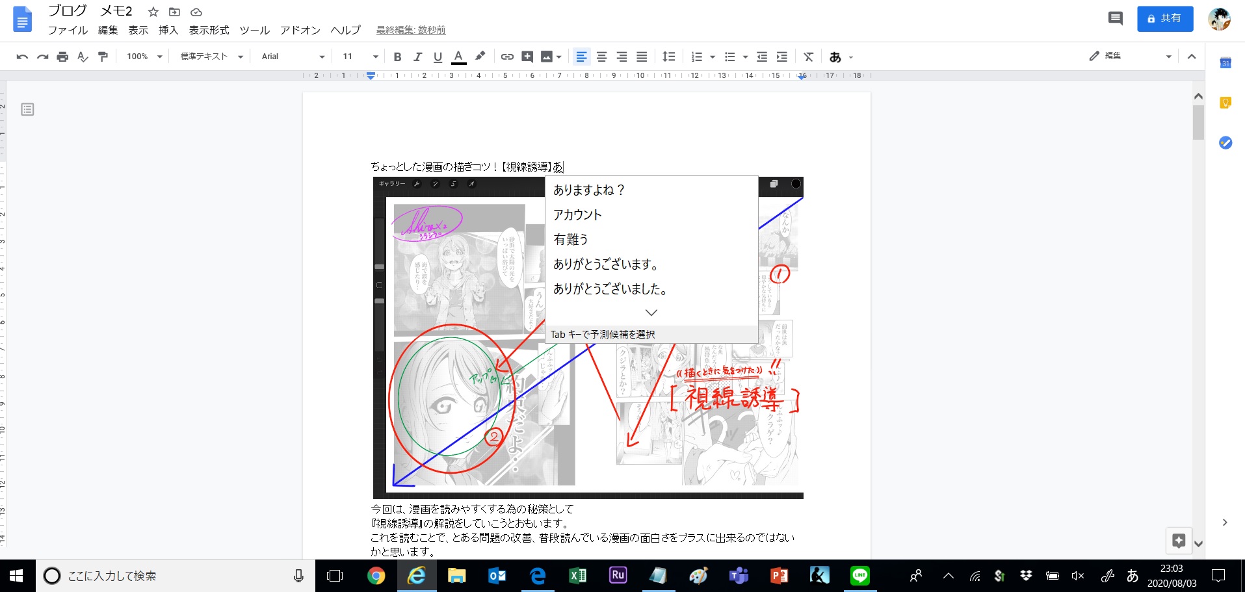Open the line spacing icon menu

click(668, 57)
